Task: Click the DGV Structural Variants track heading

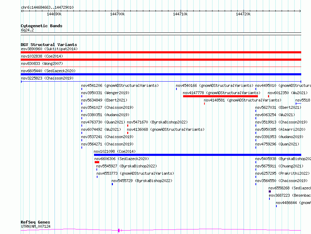Action: (49, 45)
